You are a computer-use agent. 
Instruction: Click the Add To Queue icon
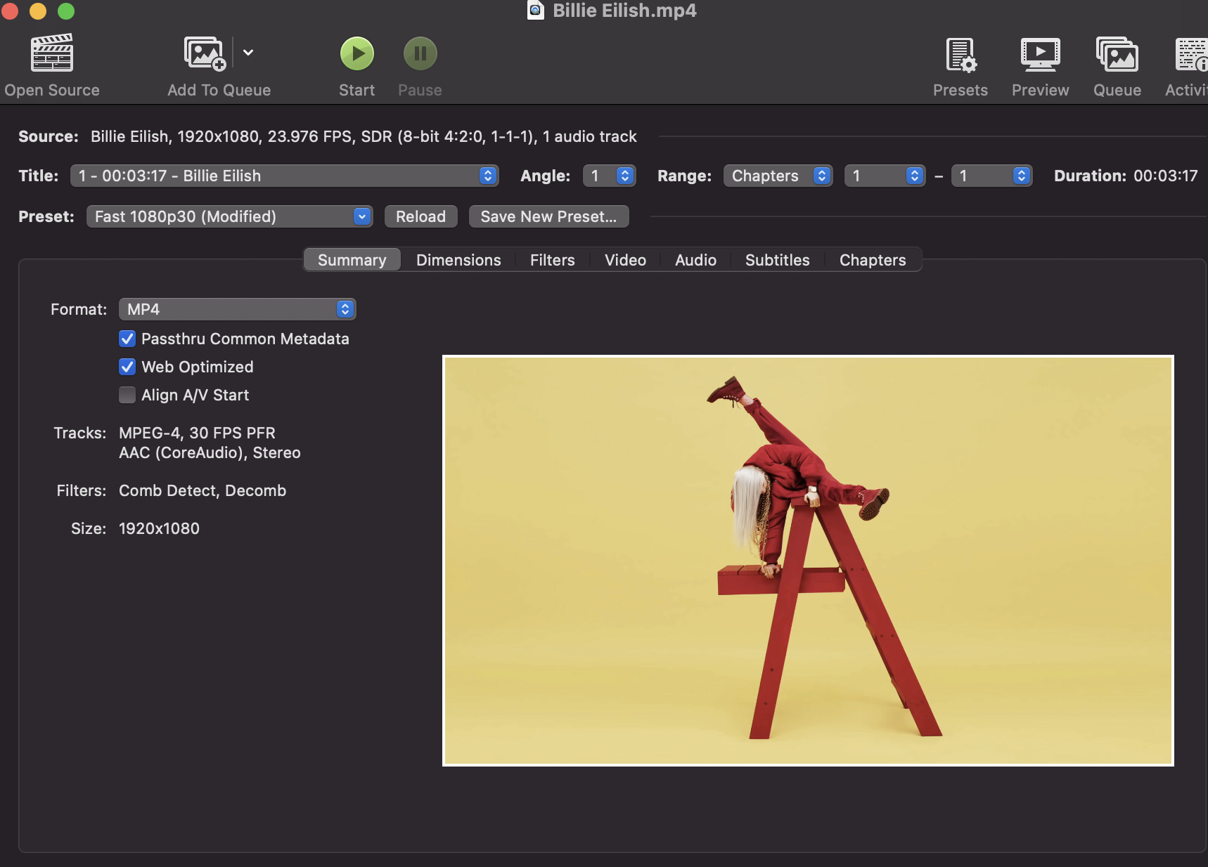[x=205, y=53]
